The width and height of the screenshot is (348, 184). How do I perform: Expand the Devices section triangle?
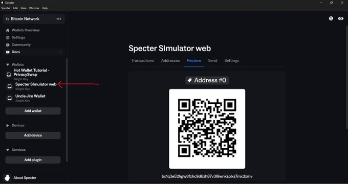pos(8,125)
